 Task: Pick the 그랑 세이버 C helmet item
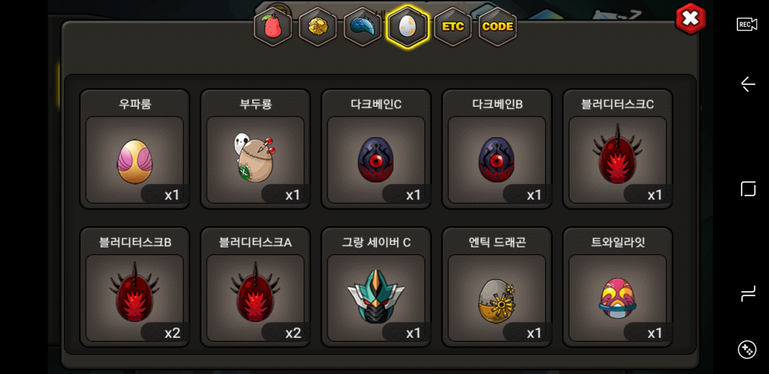coord(376,287)
